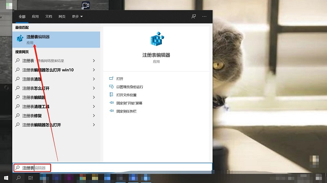Click the taskbar search magnifier icon
The height and width of the screenshot is (183, 327).
[x=18, y=178]
